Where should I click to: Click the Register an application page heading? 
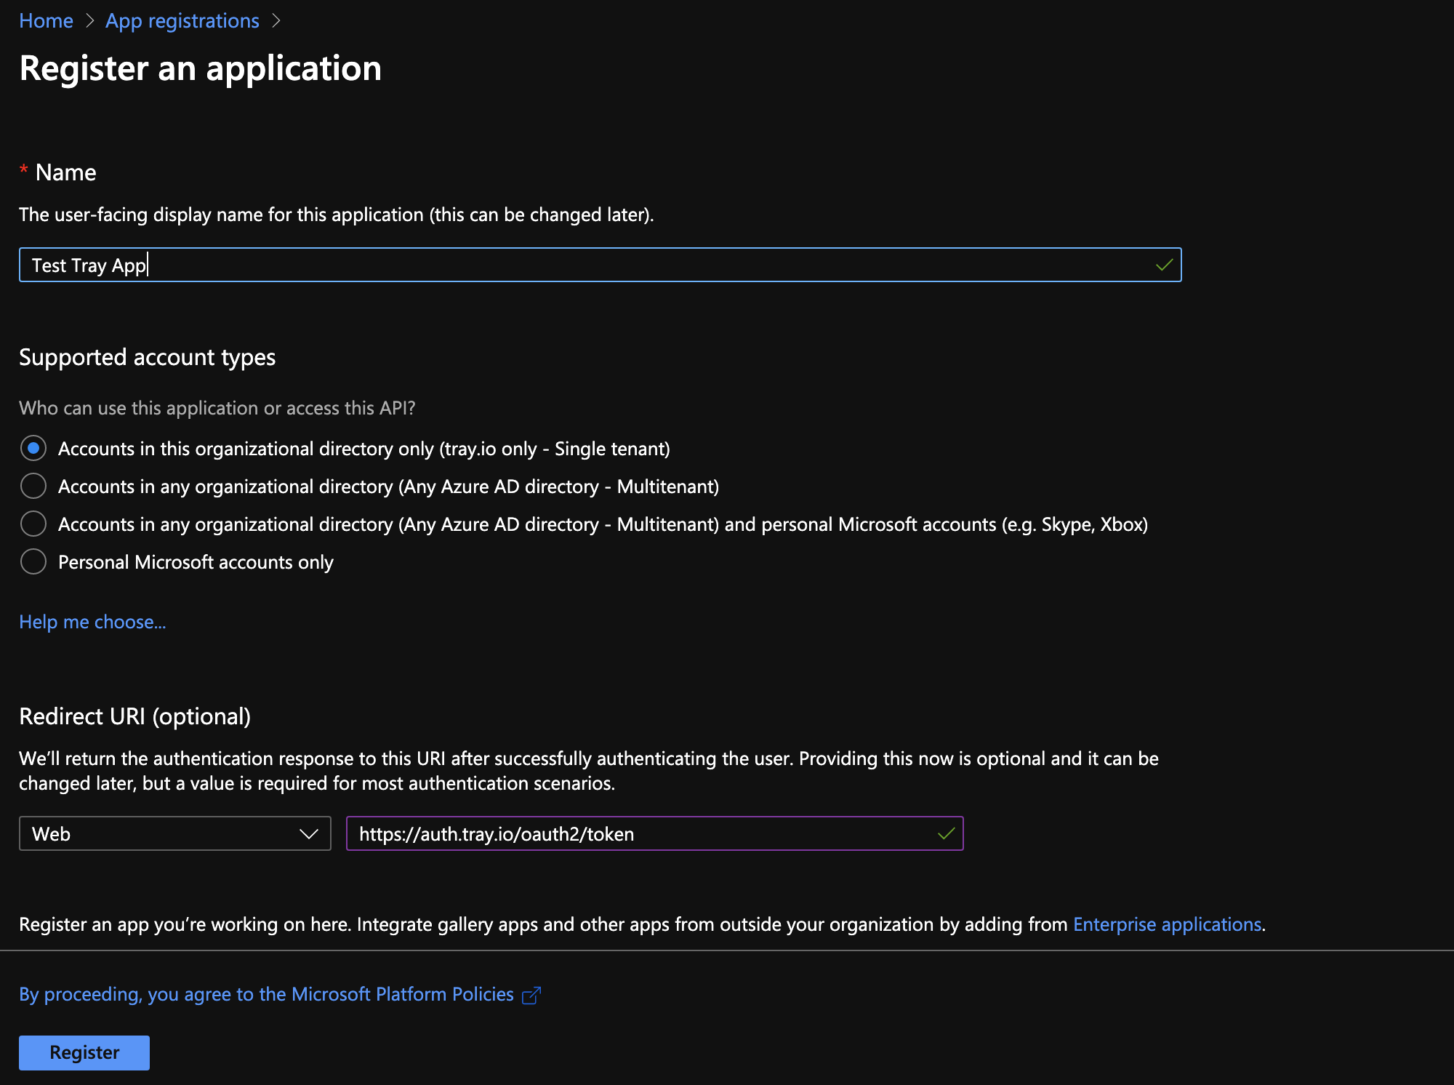click(200, 68)
